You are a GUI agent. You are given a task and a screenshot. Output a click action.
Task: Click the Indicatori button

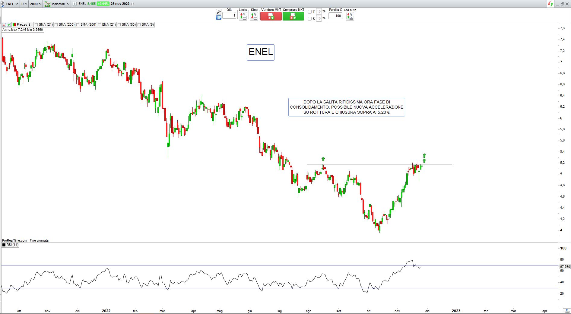[x=55, y=4]
